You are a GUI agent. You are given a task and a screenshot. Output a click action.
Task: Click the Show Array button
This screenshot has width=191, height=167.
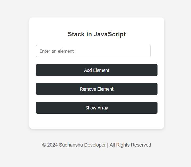tap(97, 108)
